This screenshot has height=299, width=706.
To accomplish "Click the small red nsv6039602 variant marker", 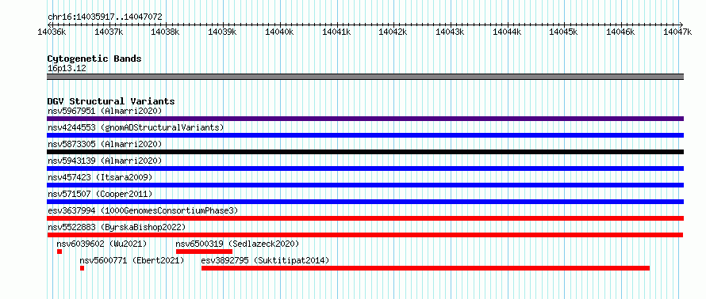I will [x=59, y=252].
